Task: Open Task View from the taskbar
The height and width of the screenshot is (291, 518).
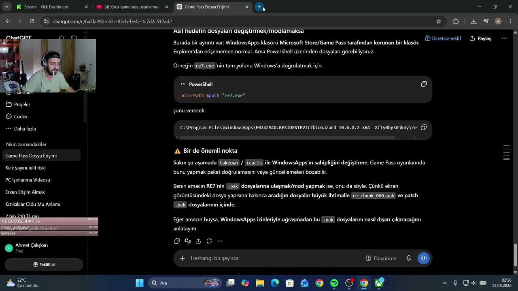Action: [230, 283]
